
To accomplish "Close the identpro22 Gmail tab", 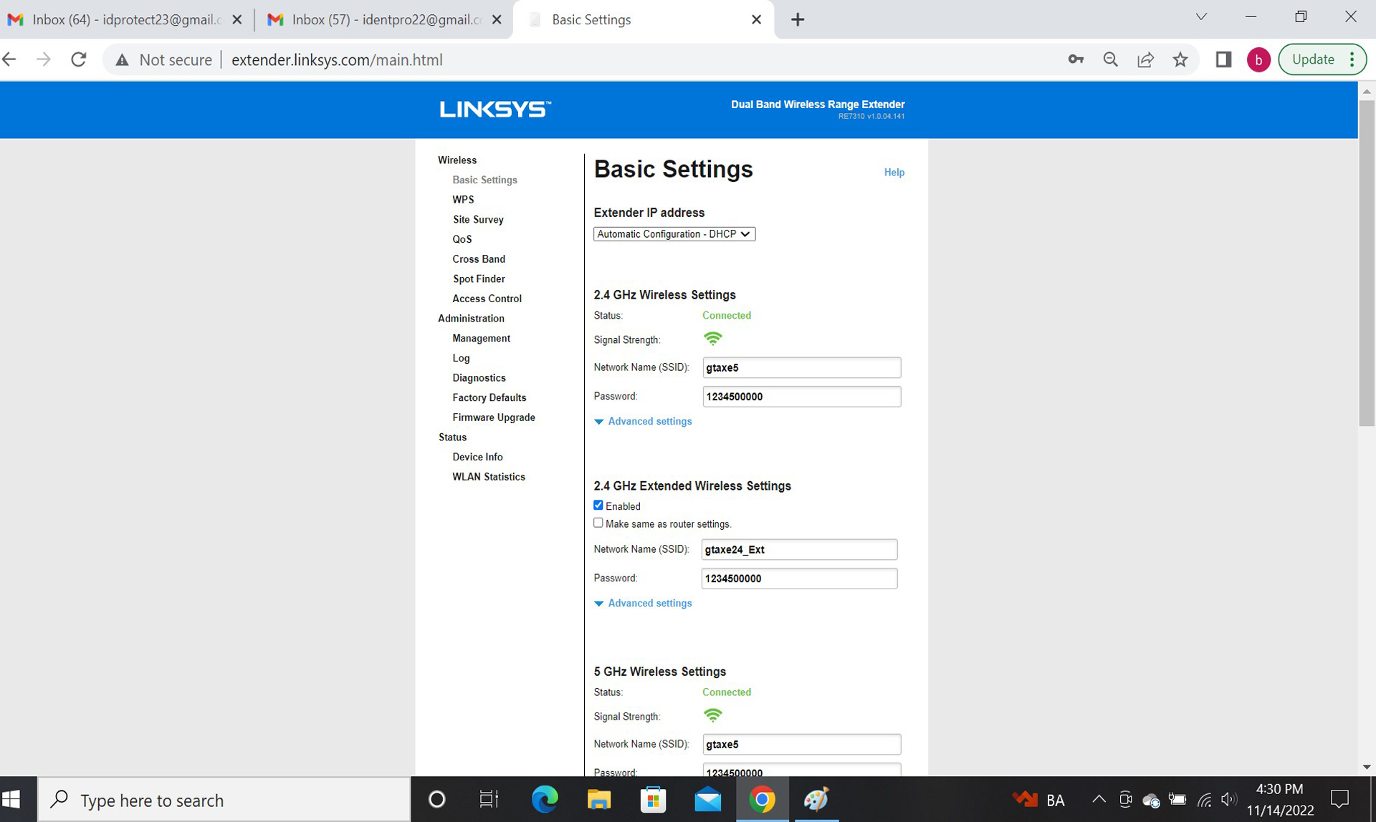I will [497, 20].
